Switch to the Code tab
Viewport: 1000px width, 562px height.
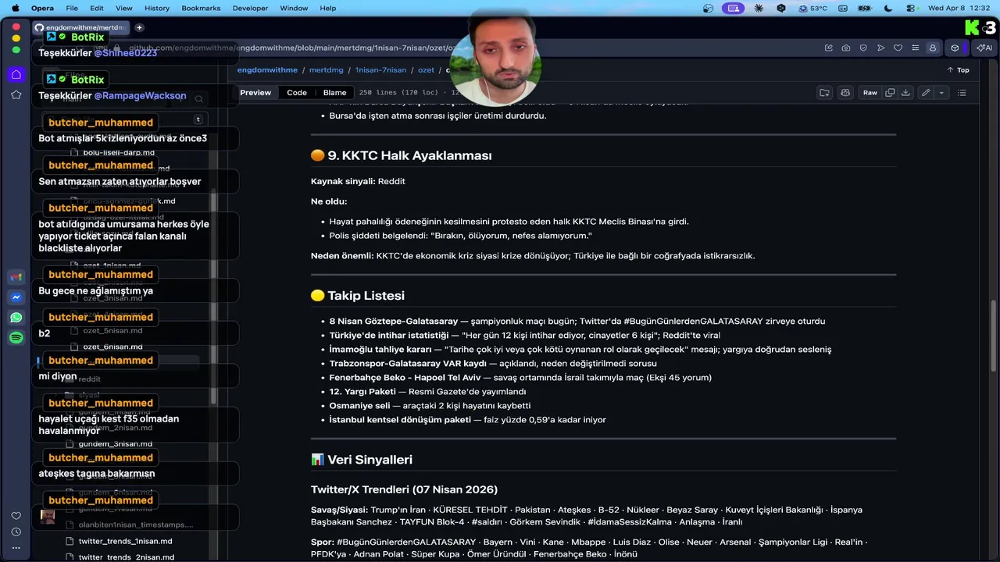pos(297,92)
